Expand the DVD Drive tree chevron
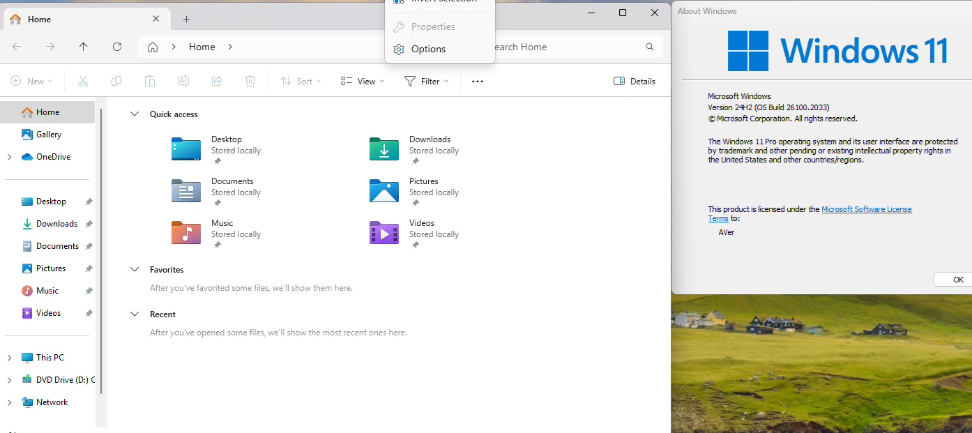The width and height of the screenshot is (972, 433). [x=9, y=380]
